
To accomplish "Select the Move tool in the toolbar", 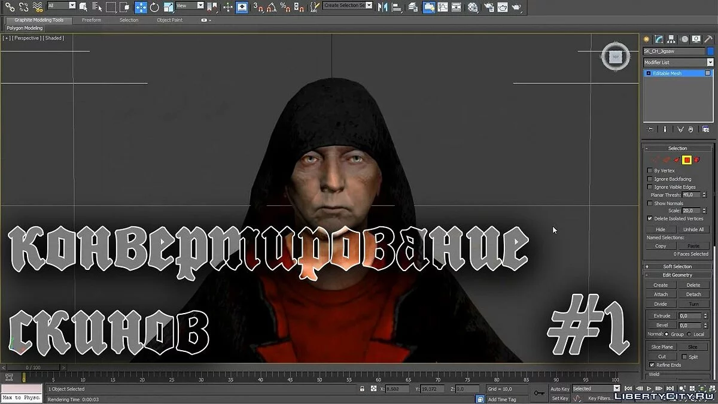I will 141,7.
